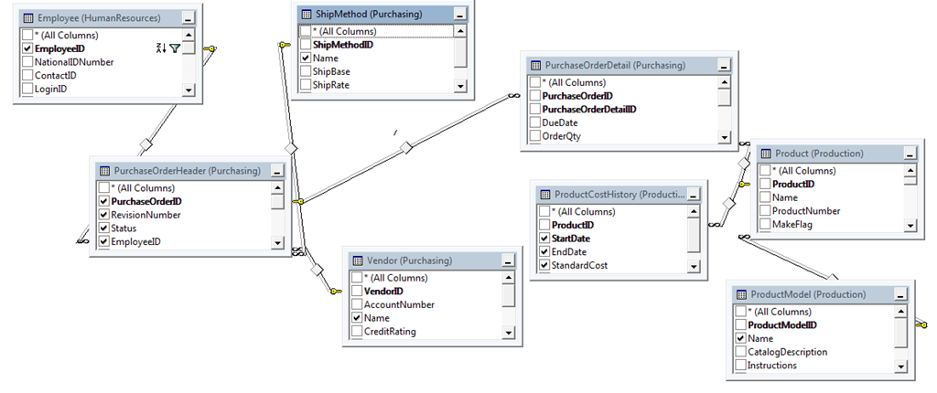This screenshot has height=393, width=937.
Task: Select CatalogDescription column in ProductModel
Action: tap(788, 352)
